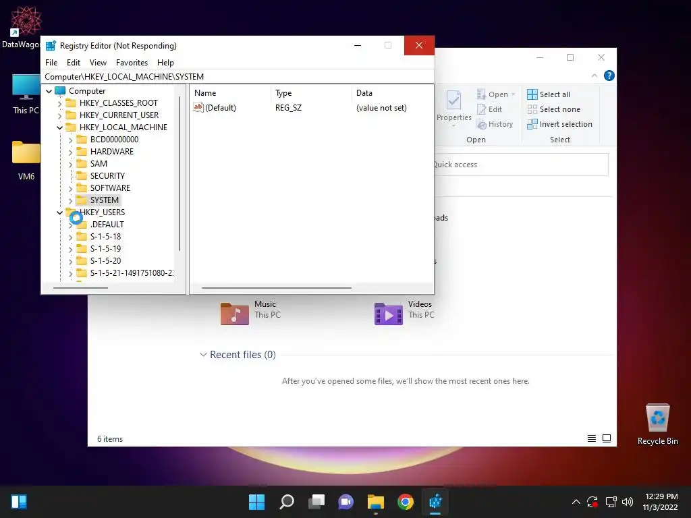
Task: Open Help menu in Registry Editor
Action: 165,63
